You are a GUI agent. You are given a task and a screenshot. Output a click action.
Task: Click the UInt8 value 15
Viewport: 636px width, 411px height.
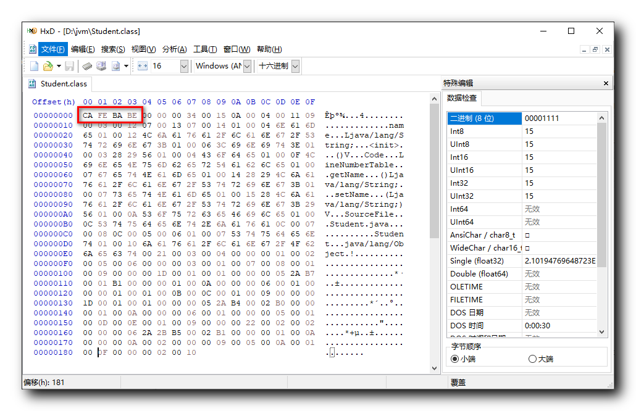point(529,144)
